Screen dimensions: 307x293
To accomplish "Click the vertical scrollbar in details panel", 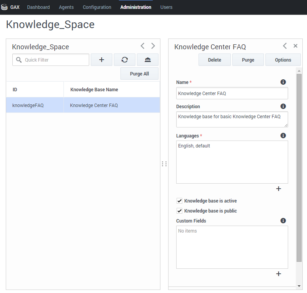I will [x=299, y=167].
